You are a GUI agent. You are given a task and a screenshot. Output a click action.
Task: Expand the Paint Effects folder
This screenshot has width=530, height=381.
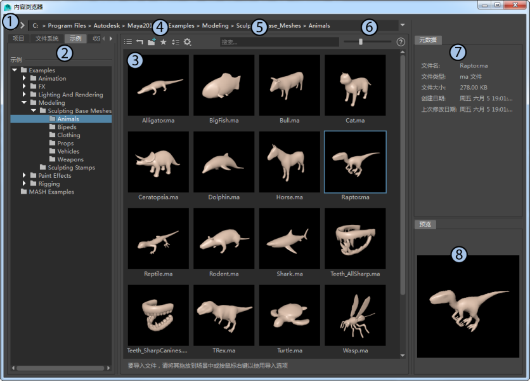(x=24, y=175)
